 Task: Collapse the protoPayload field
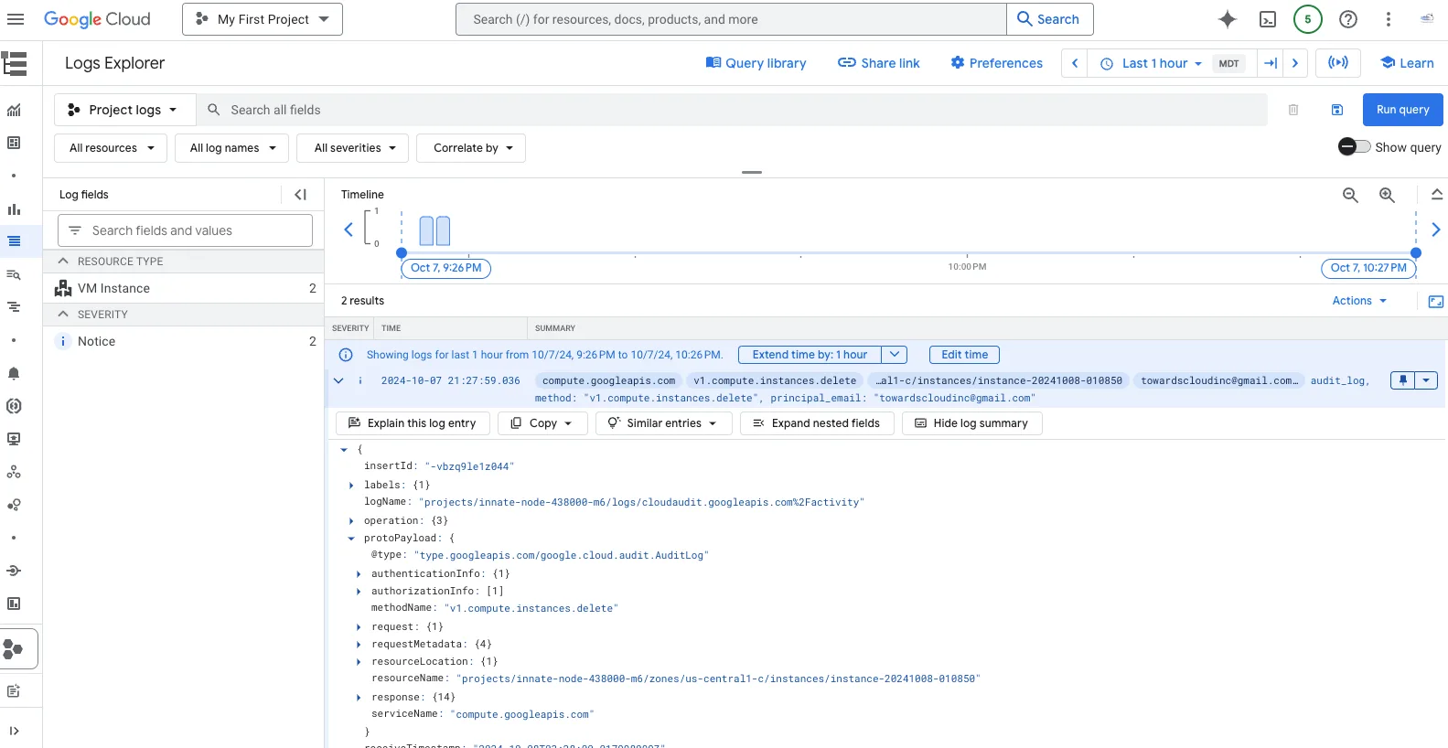tap(351, 539)
